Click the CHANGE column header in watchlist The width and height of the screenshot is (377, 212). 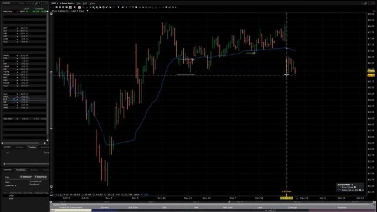click(39, 9)
